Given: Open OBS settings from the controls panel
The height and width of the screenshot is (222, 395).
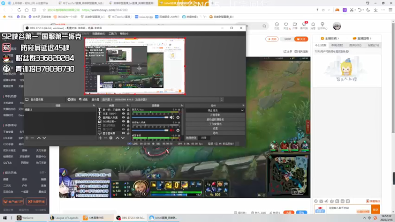Looking at the screenshot, I should [x=215, y=128].
